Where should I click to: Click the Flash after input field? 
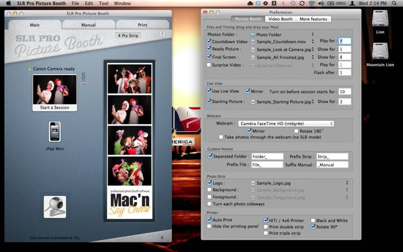click(x=345, y=73)
